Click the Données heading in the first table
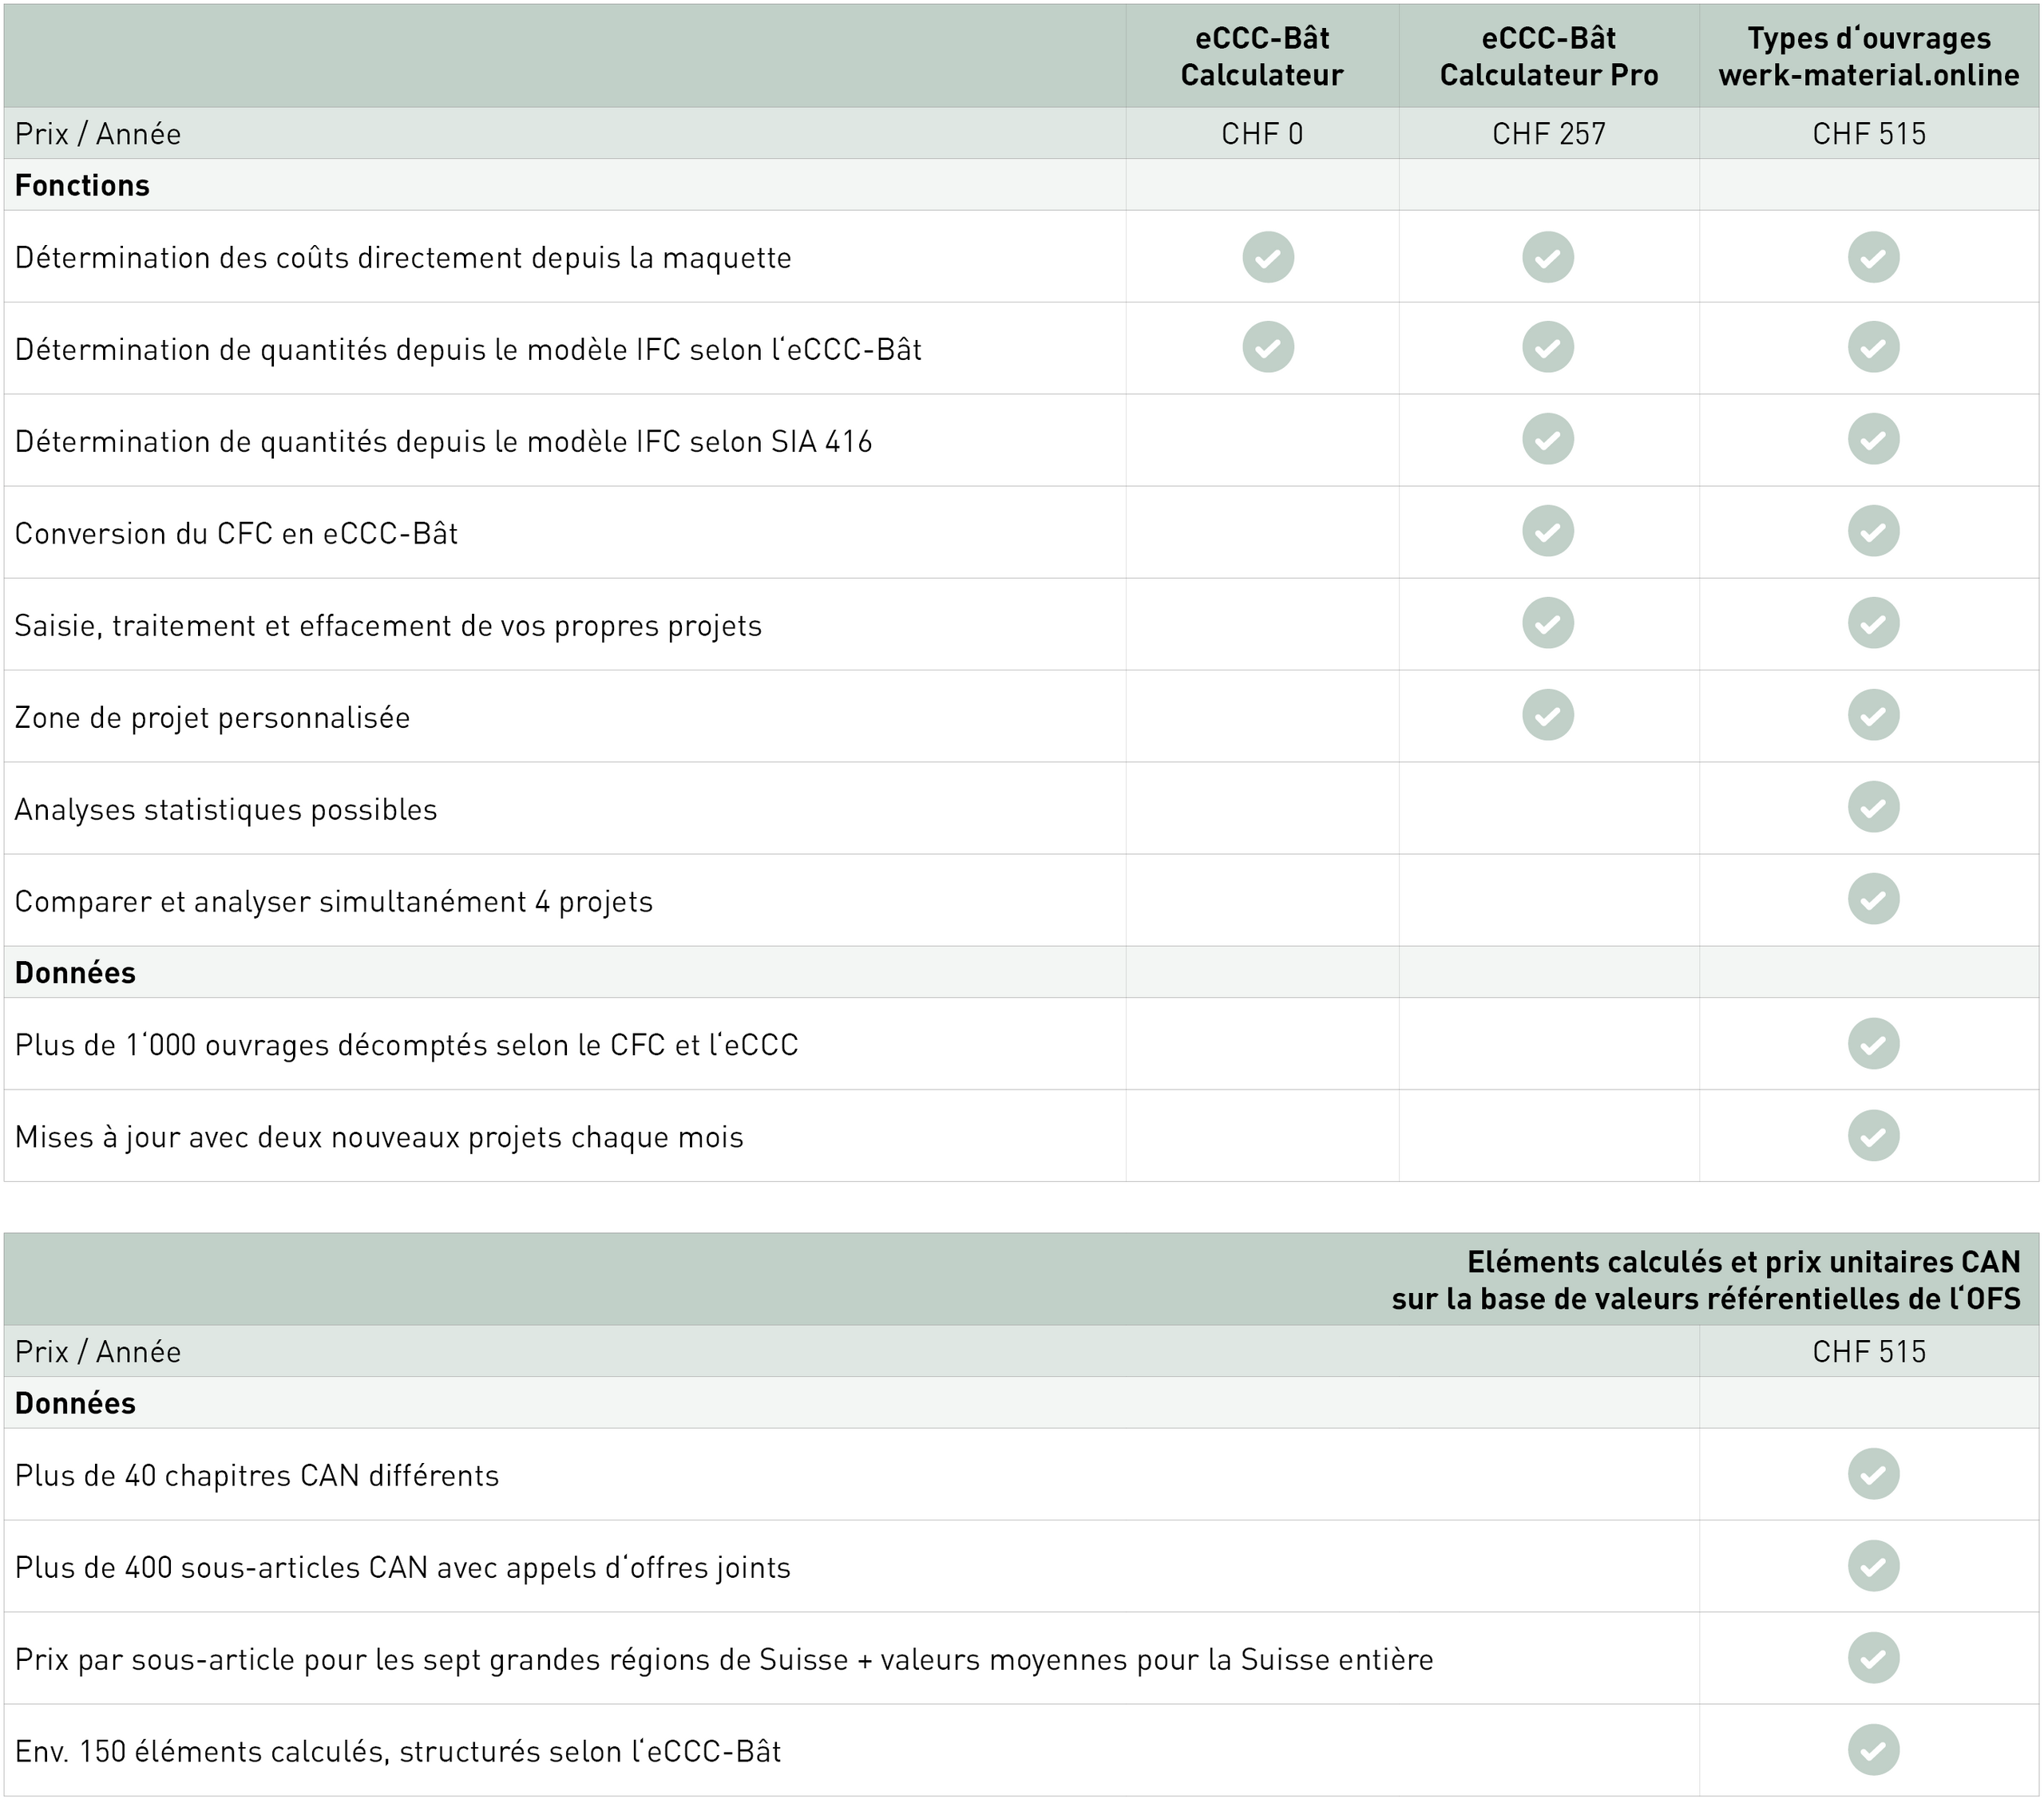The image size is (2044, 1803). (x=75, y=972)
